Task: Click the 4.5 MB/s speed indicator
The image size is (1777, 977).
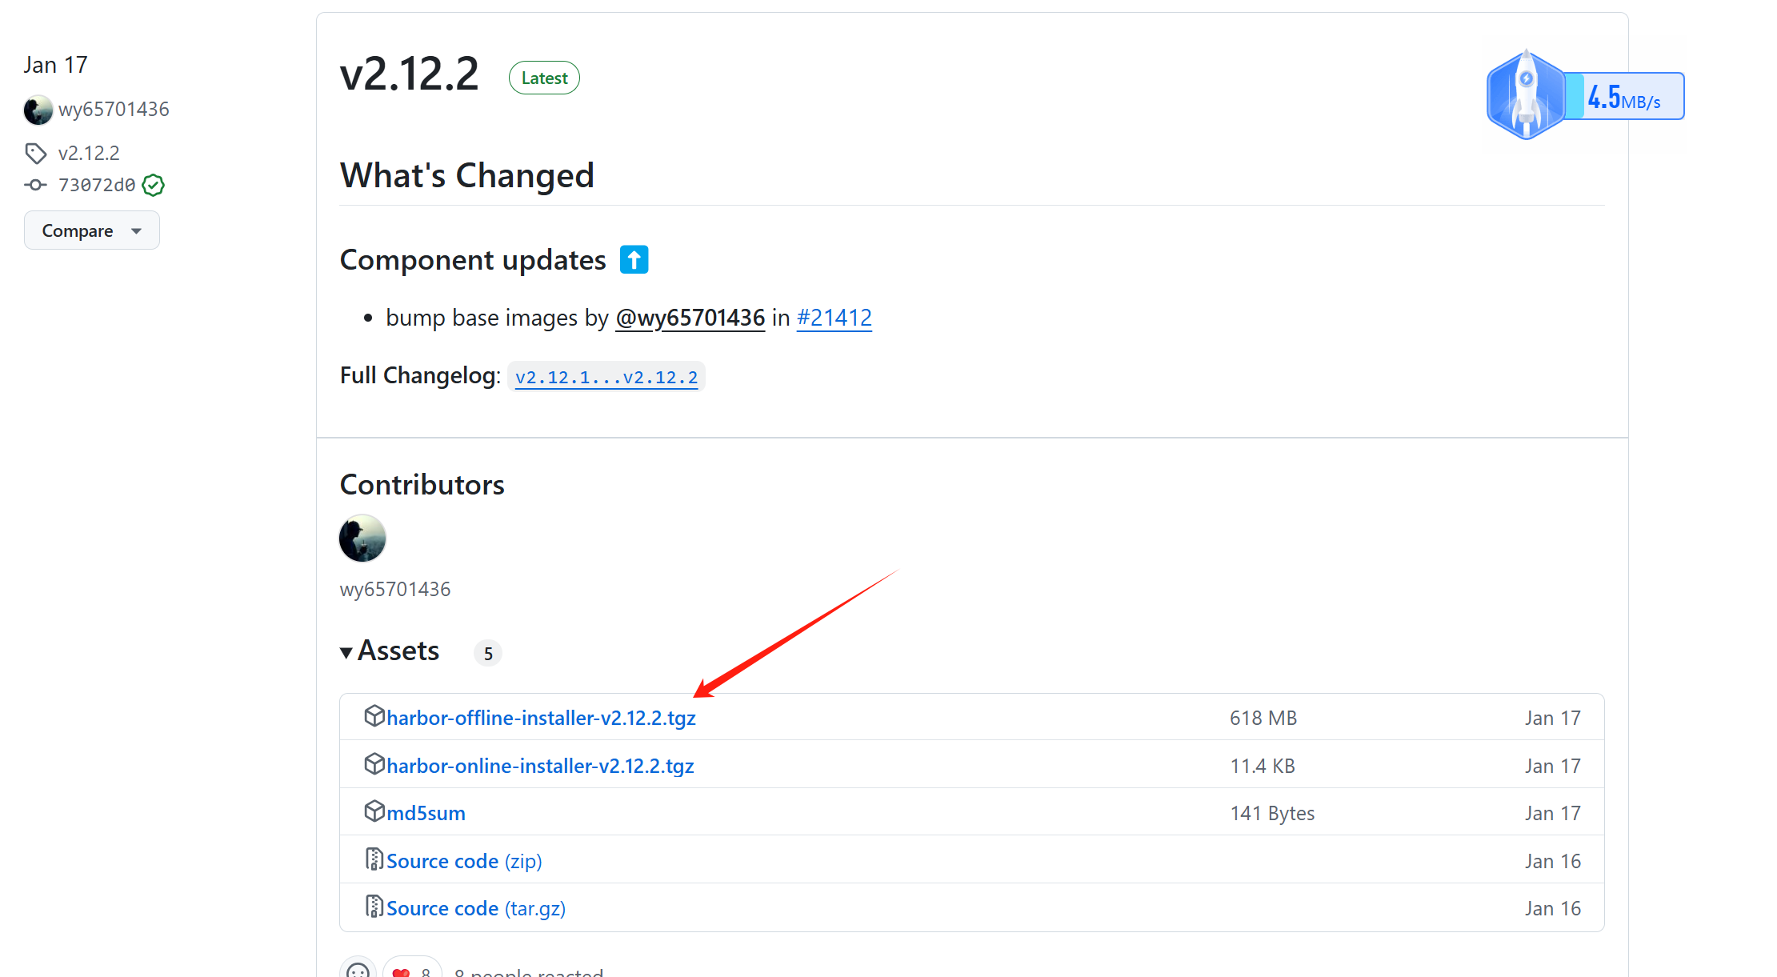Action: click(x=1624, y=97)
